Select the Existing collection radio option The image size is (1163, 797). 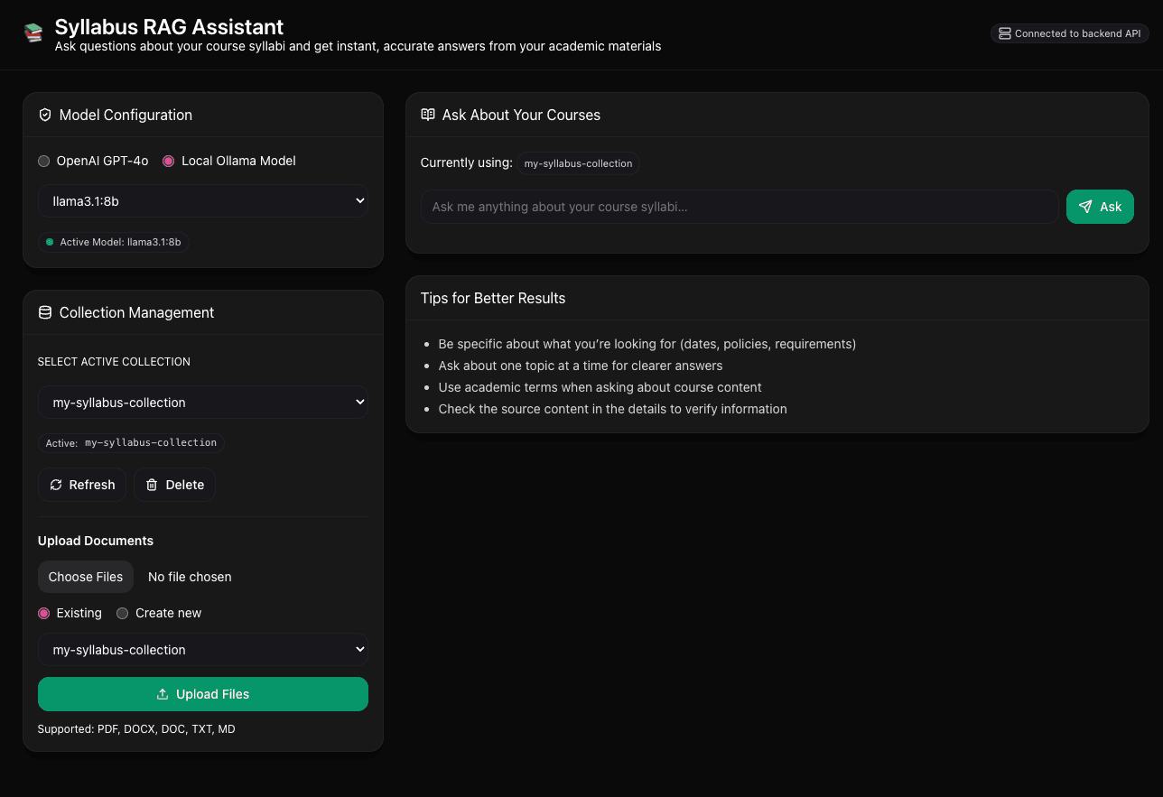pos(43,614)
